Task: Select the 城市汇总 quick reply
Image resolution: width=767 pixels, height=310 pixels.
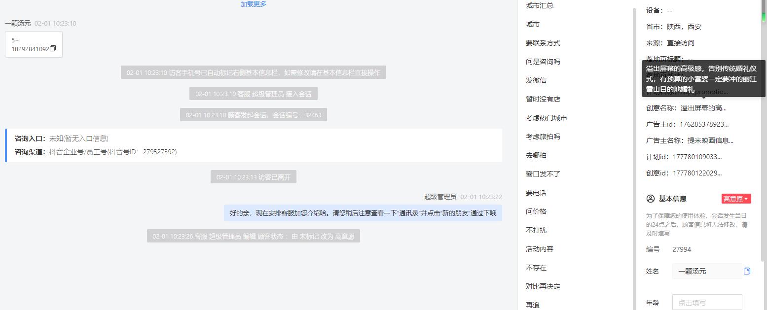Action: click(540, 5)
